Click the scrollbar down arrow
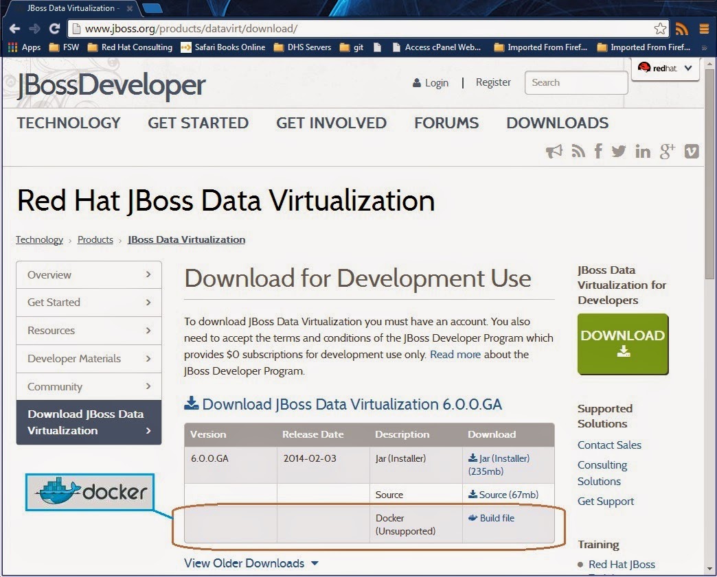Screen dimensions: 717x577 [709, 569]
